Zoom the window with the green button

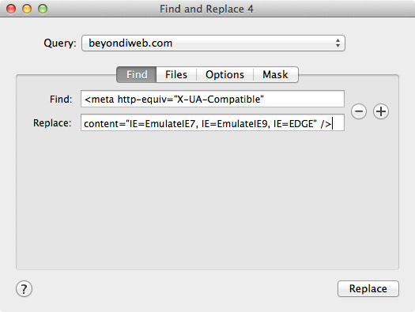click(x=43, y=9)
